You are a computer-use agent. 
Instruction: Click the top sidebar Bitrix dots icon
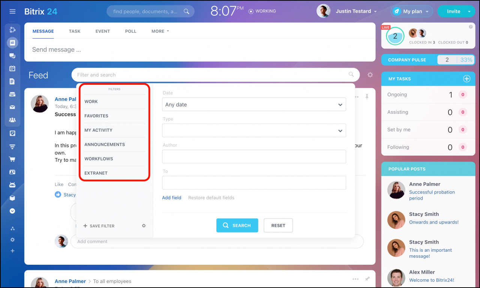12,30
